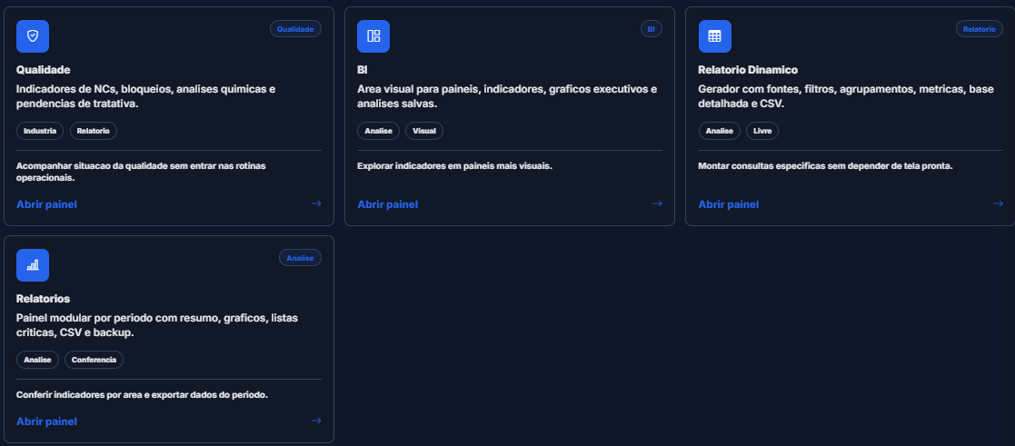Click description 'Indicadores de NCs, bloqueios'

coord(145,95)
